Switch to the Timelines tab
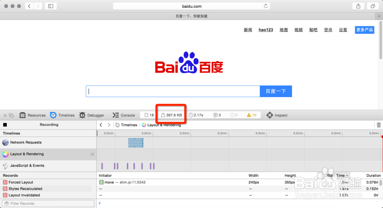This screenshot has height=208, width=383. pos(62,115)
